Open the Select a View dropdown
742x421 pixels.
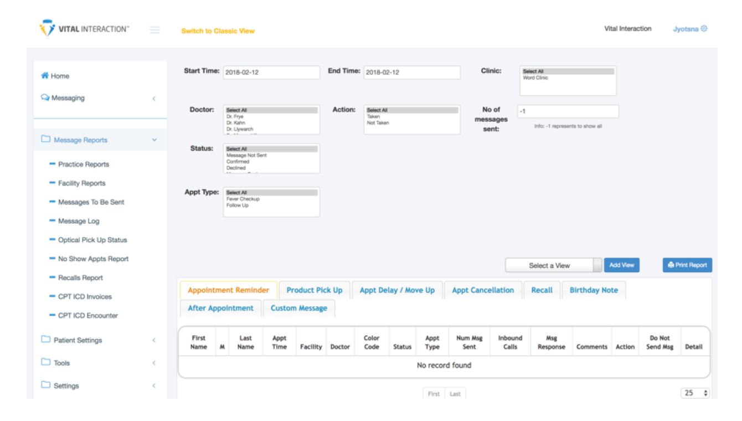coord(553,265)
